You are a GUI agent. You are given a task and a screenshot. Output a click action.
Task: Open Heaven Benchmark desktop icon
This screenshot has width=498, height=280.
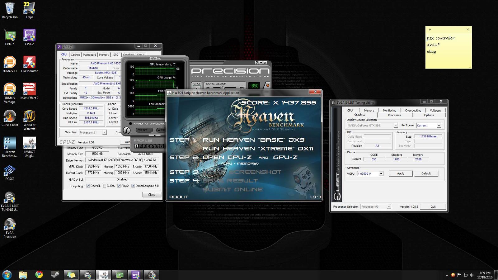point(10,147)
